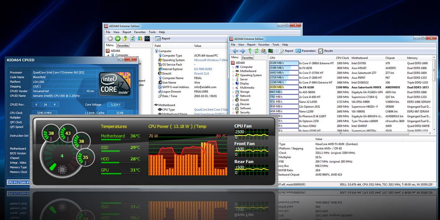The image size is (440, 220).
Task: Click the AIDA64 root node icon in the benchmark window tree
Action: coord(233,63)
